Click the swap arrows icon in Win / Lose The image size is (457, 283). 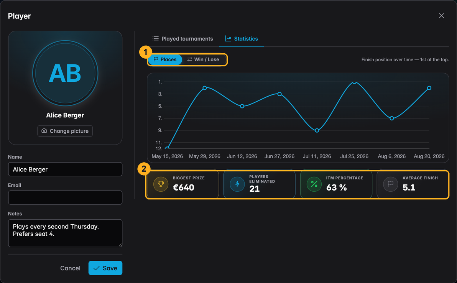click(x=189, y=59)
